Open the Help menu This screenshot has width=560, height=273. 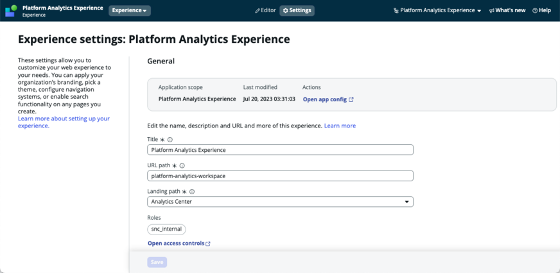click(541, 10)
